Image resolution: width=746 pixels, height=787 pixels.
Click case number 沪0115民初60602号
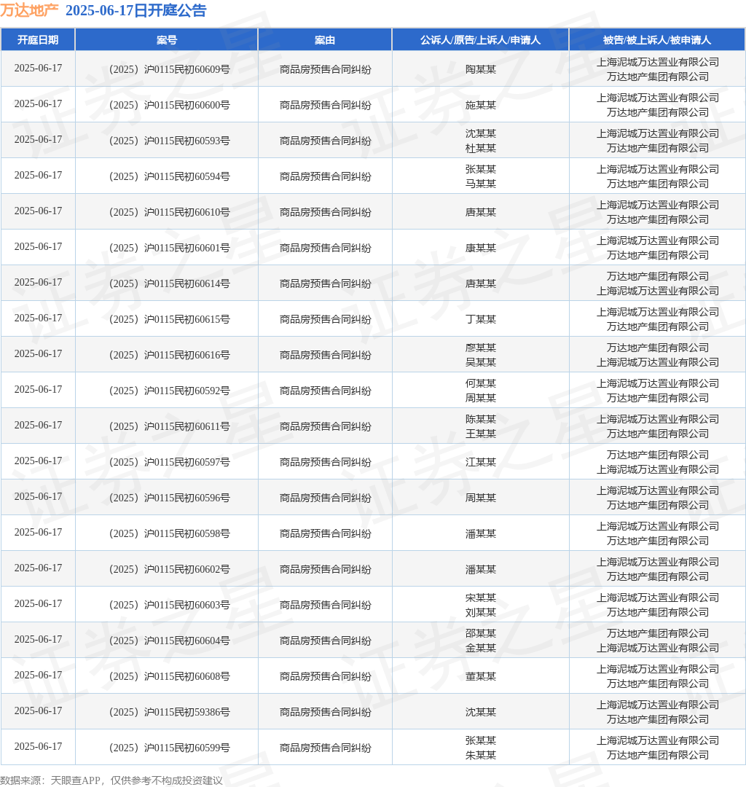pos(170,568)
